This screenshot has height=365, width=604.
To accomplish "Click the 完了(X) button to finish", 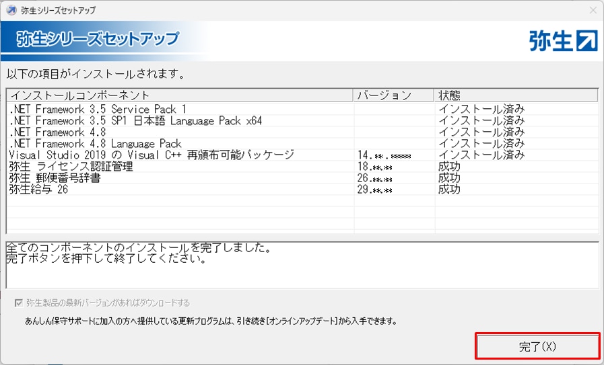I will pos(537,347).
